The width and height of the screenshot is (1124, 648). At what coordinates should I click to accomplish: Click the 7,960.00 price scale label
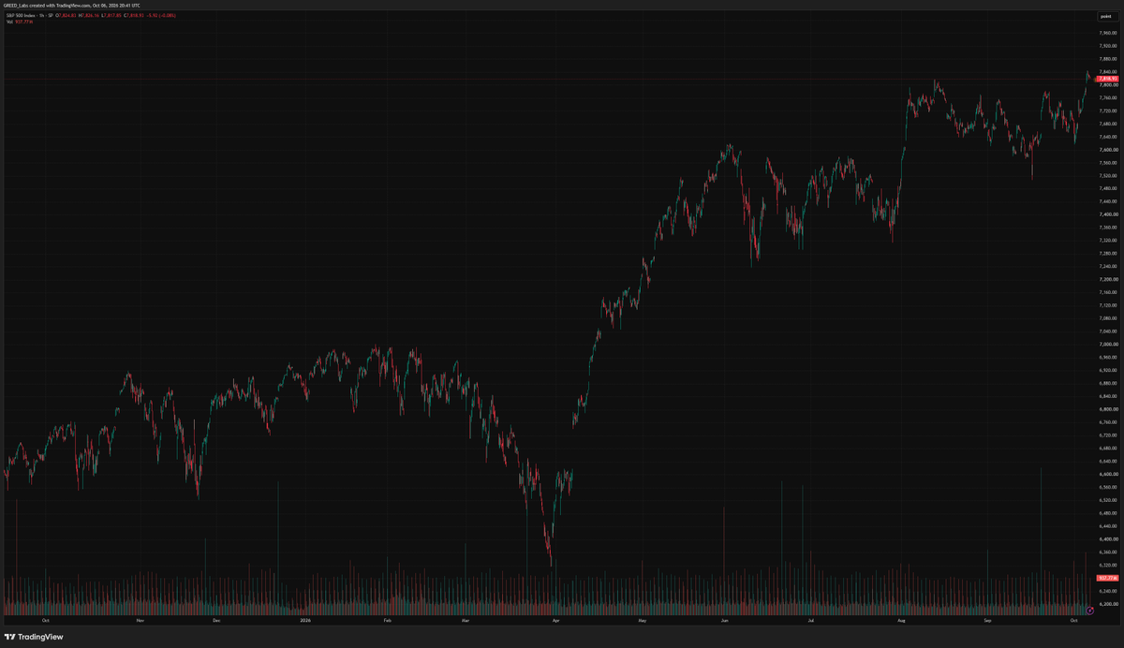point(1107,33)
